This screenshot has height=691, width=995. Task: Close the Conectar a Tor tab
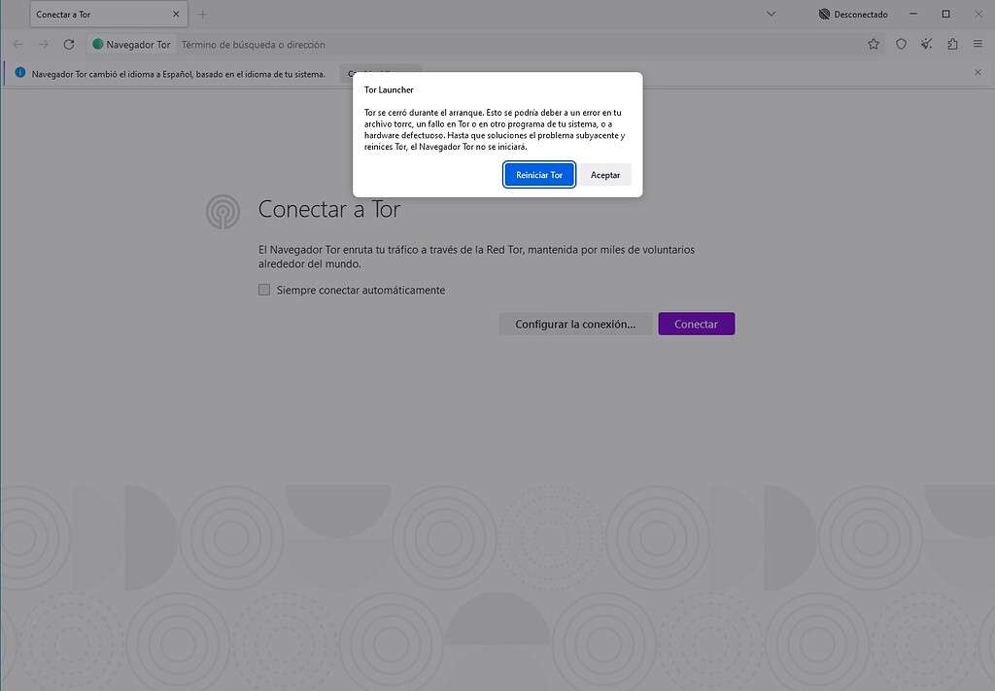[176, 15]
